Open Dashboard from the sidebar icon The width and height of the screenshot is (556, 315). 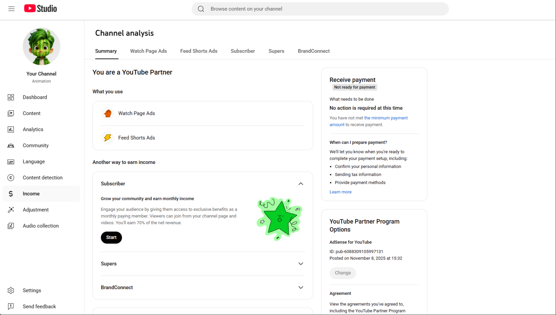coord(11,97)
